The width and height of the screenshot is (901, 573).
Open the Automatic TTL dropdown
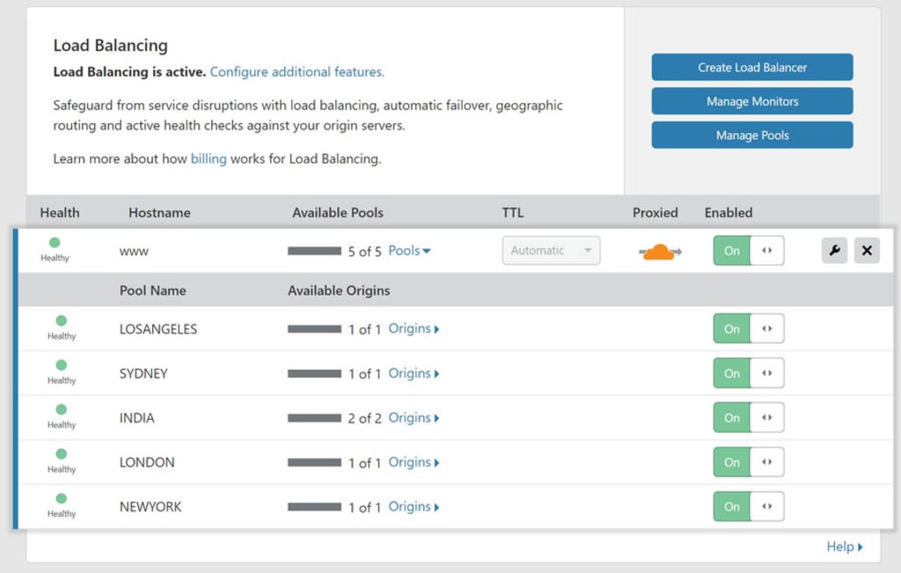coord(551,251)
